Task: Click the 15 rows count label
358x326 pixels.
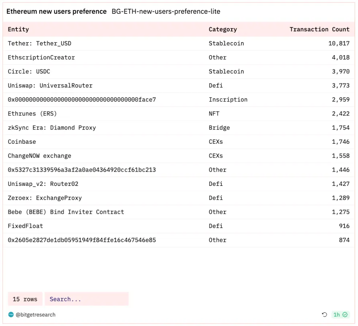Action: 25,299
